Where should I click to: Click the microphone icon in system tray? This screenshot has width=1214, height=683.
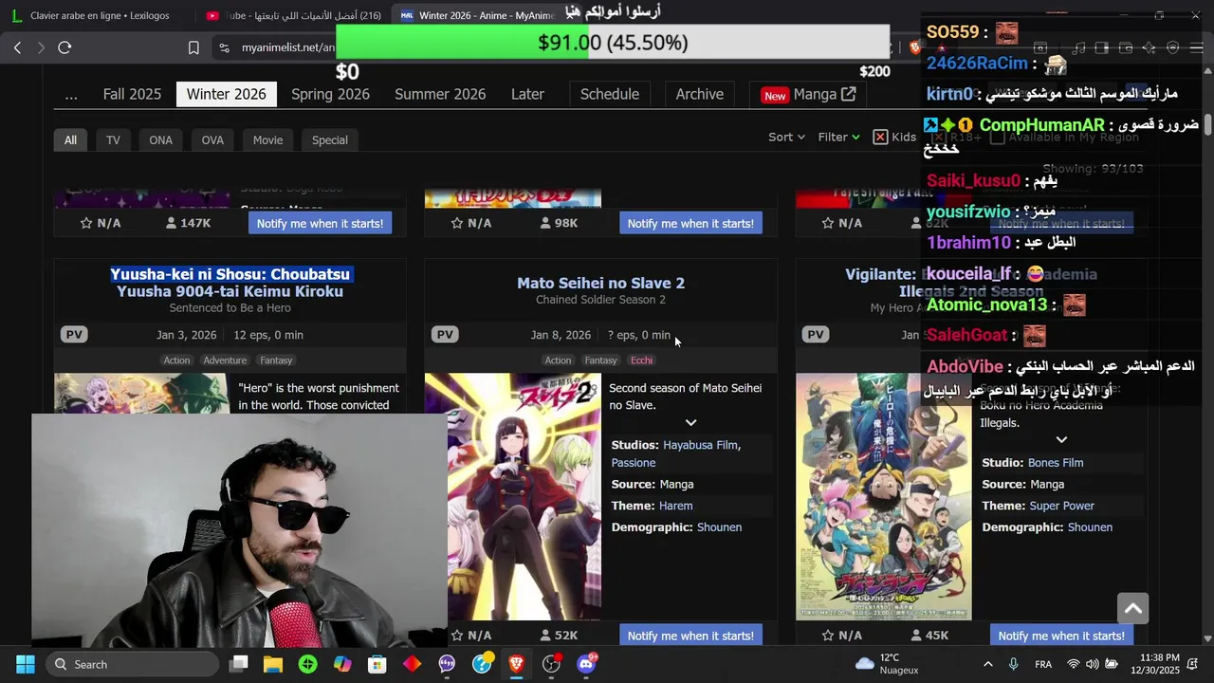click(x=1014, y=664)
